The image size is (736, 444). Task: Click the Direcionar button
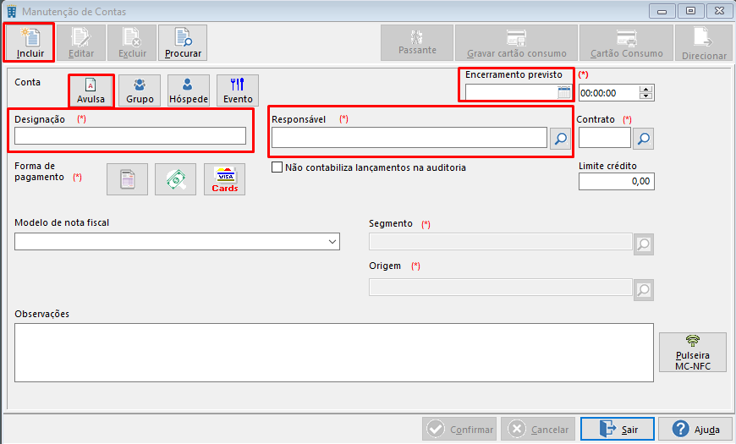[704, 43]
